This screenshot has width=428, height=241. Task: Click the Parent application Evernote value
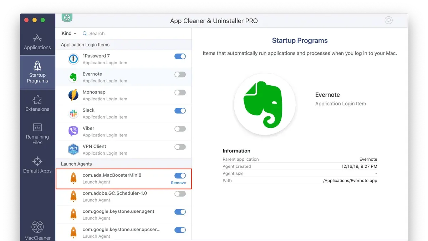pyautogui.click(x=368, y=159)
